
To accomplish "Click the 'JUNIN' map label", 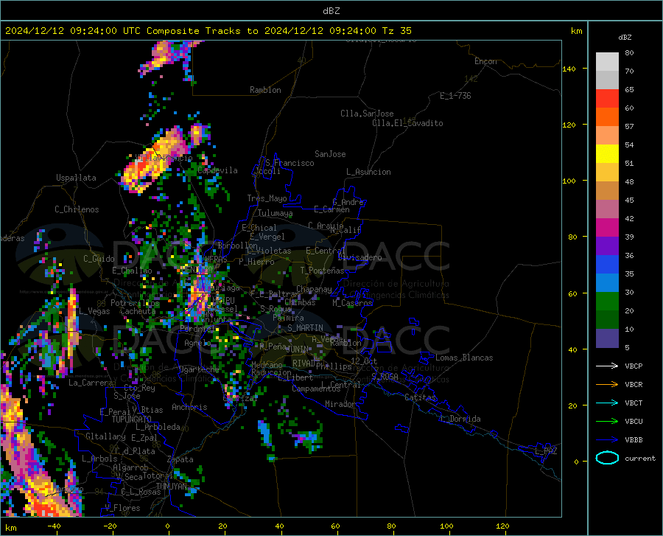I will coord(297,349).
